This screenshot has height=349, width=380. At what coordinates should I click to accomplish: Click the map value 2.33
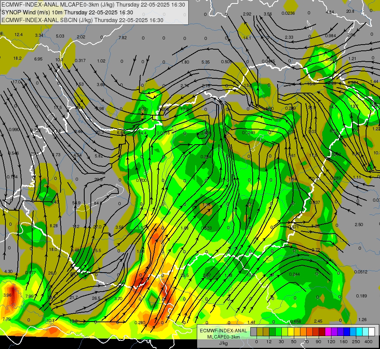pyautogui.click(x=289, y=37)
